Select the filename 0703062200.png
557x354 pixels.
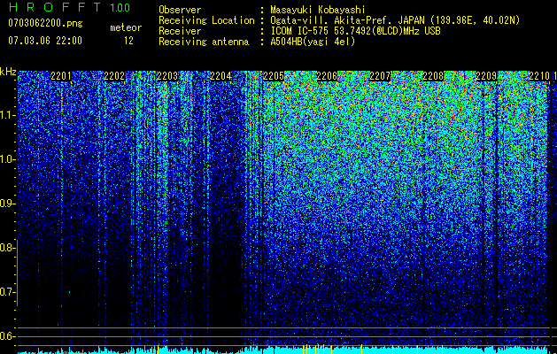click(45, 23)
